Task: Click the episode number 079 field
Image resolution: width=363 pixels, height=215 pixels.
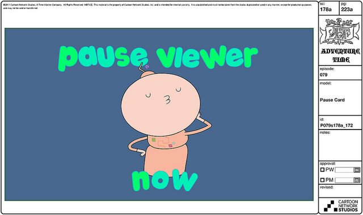Action: (323, 75)
